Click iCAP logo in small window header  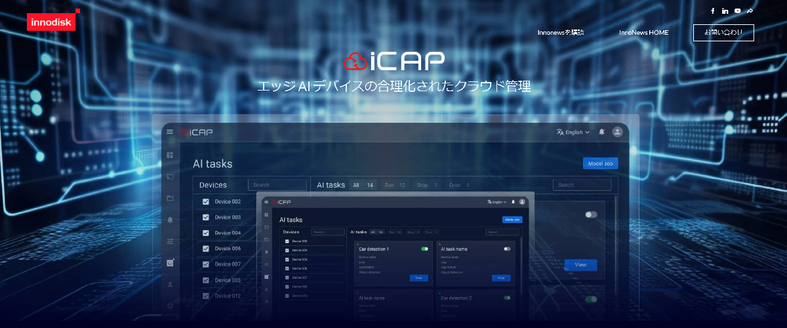click(x=282, y=202)
